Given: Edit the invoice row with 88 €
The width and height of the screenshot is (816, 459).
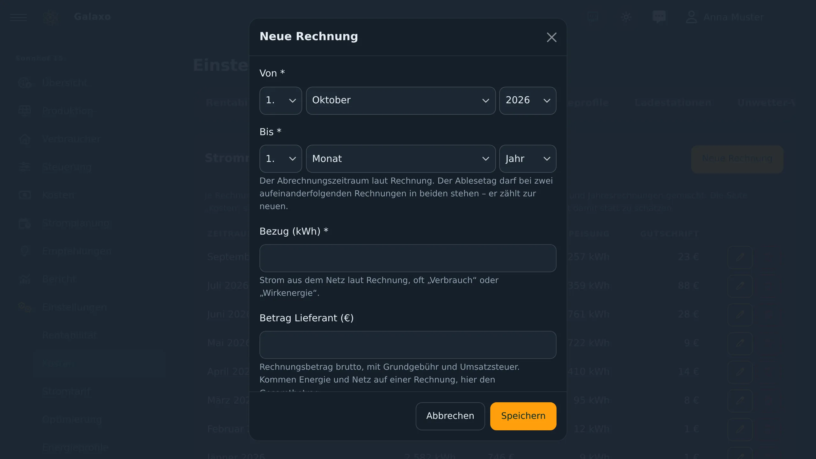Looking at the screenshot, I should coord(740,286).
